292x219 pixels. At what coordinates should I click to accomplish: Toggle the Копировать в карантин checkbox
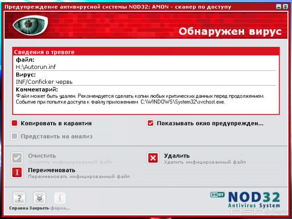pos(15,123)
